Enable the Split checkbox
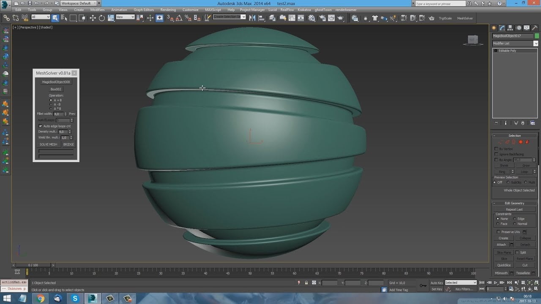The width and height of the screenshot is (541, 304). pos(517,252)
